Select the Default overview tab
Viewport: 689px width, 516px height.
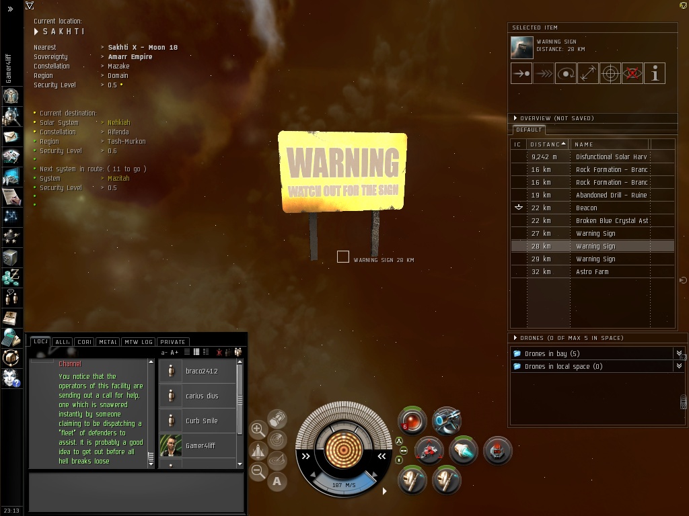pyautogui.click(x=529, y=130)
